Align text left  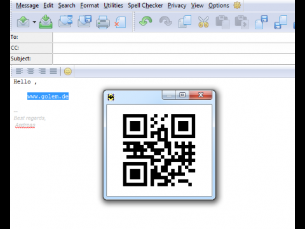pyautogui.click(x=19, y=71)
